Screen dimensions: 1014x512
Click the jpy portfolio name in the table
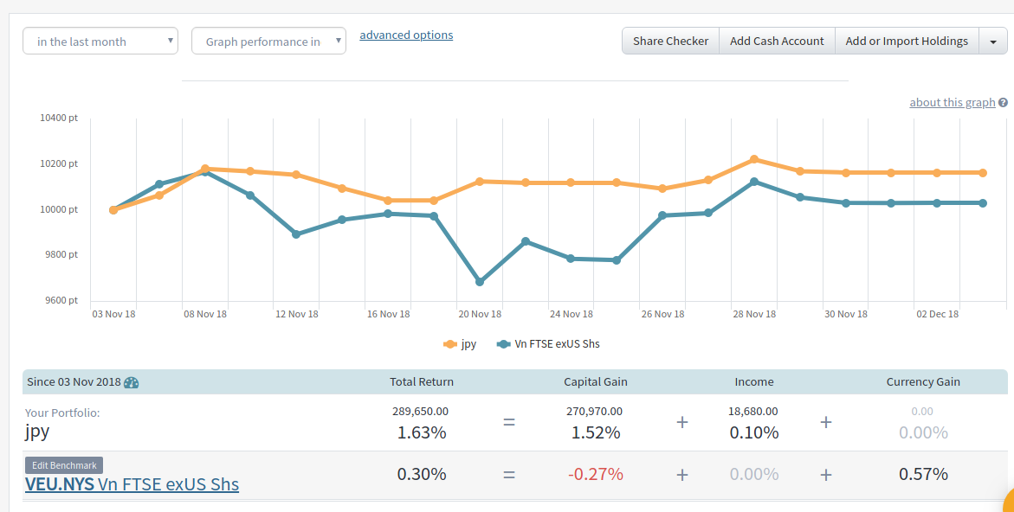coord(37,431)
